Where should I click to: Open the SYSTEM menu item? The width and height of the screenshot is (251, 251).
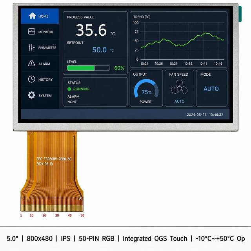40,95
